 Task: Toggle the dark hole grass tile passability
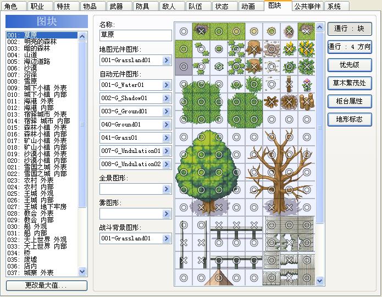tap(201, 31)
